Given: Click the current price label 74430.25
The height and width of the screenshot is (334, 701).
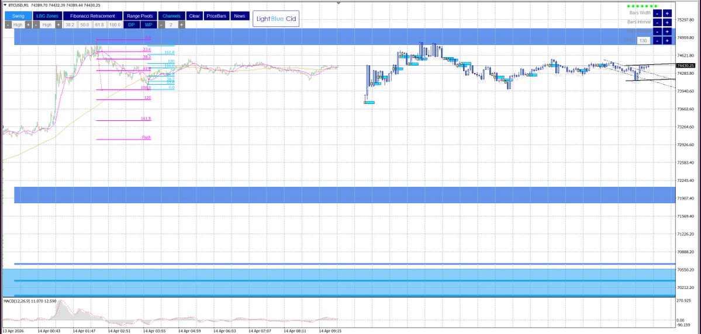Looking at the screenshot, I should tap(685, 65).
